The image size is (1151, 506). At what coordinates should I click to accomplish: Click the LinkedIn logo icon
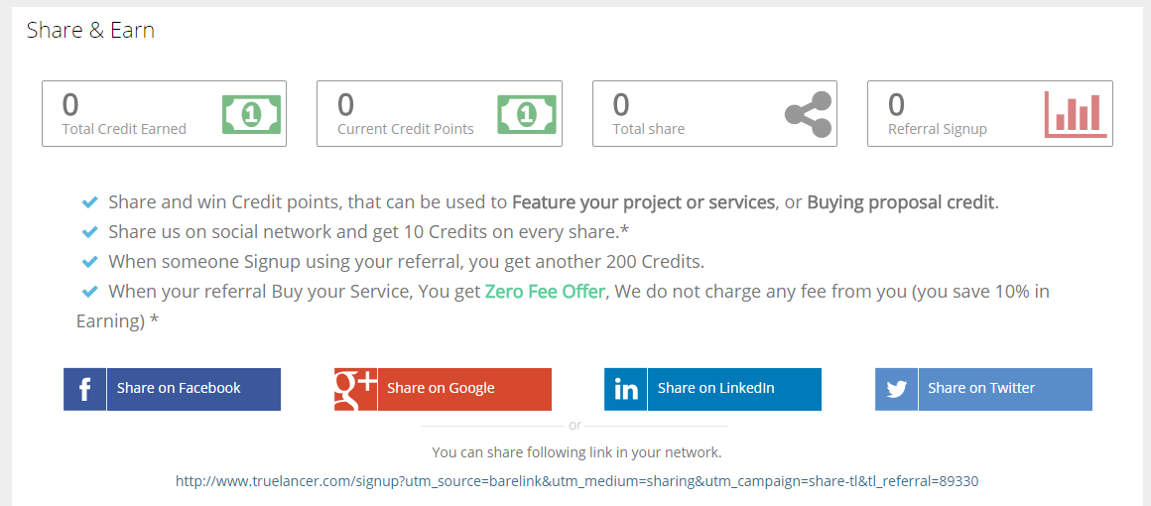click(626, 389)
